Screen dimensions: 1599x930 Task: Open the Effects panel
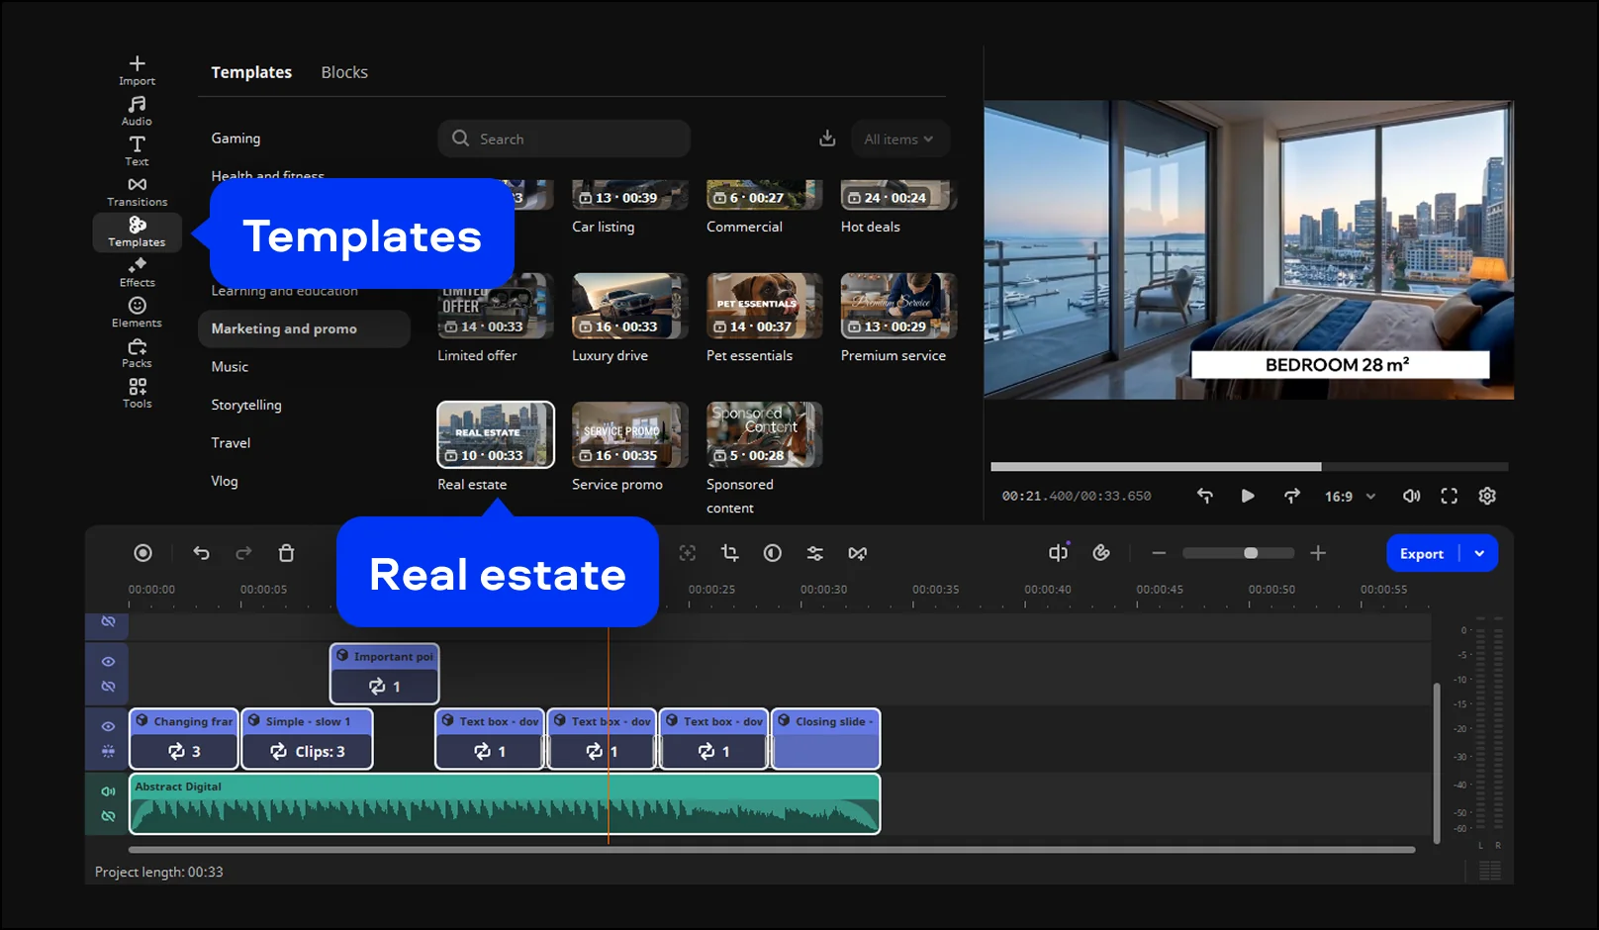137,272
